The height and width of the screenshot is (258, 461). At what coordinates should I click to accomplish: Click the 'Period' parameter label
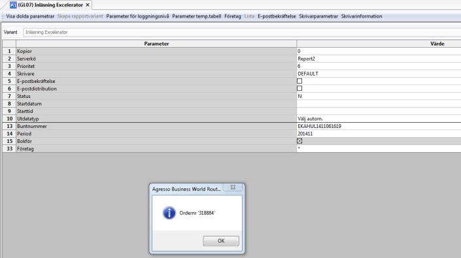pos(24,134)
